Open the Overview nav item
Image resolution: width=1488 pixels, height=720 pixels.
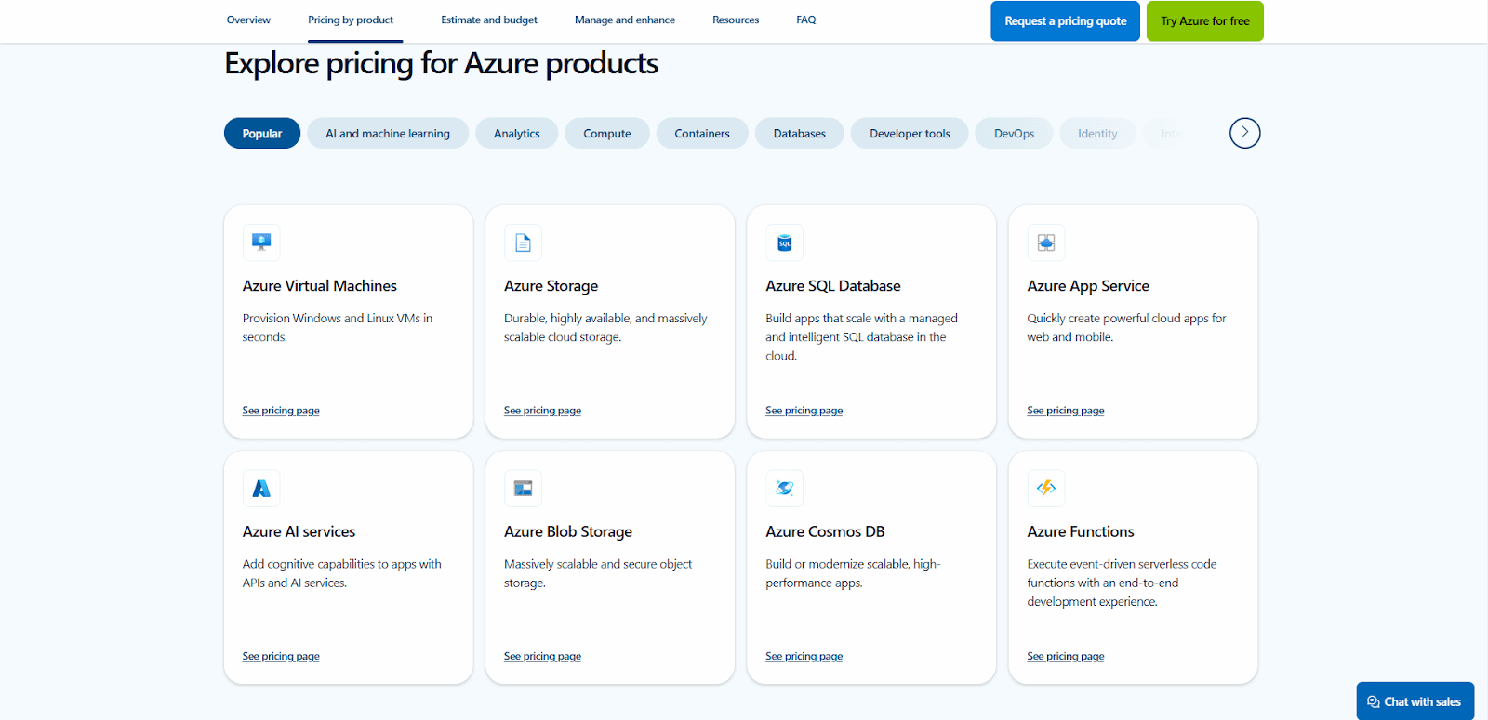click(248, 20)
